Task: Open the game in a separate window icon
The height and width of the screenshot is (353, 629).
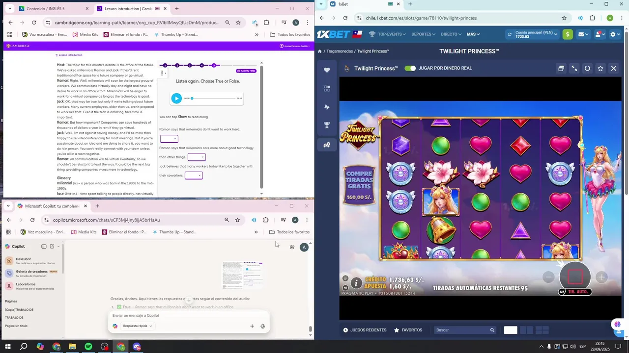Action: (x=561, y=69)
